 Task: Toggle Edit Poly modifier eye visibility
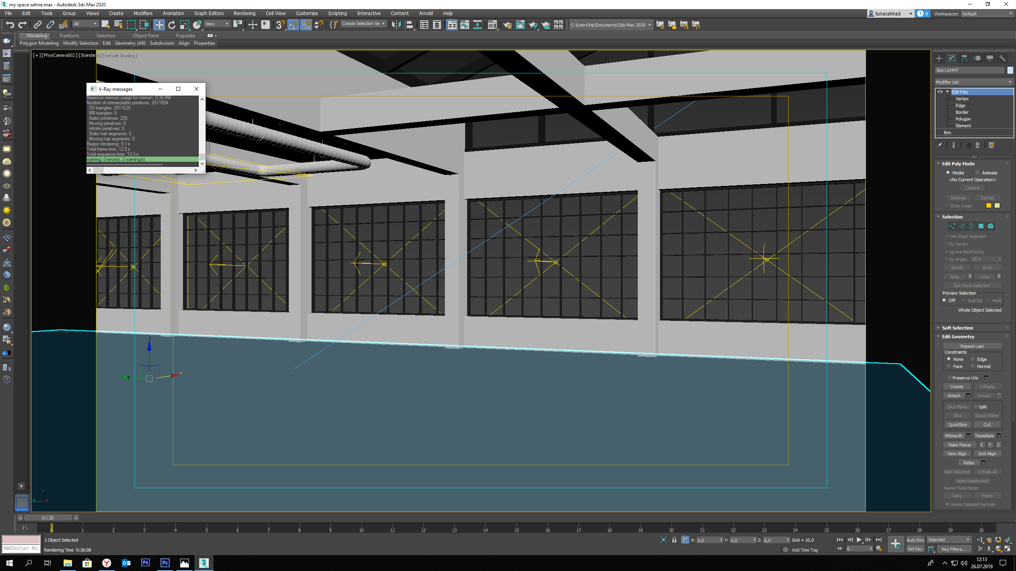click(x=940, y=92)
